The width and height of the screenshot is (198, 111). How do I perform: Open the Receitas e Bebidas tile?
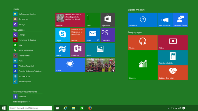[173, 58]
